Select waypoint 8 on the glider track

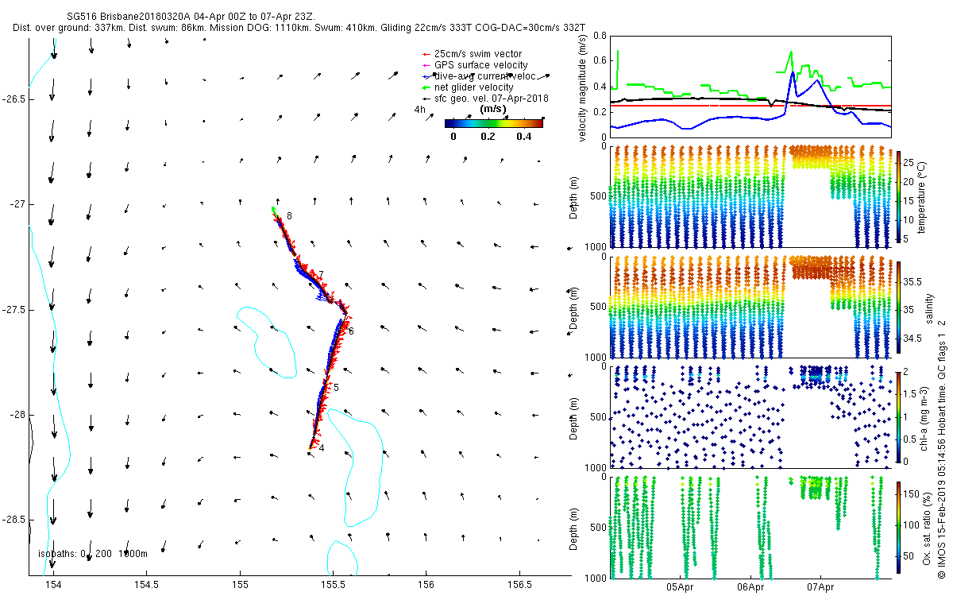click(x=289, y=216)
